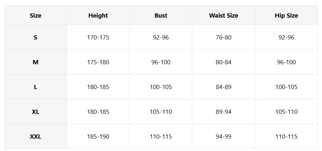
Task: Select the XL size row label
Action: 35,112
